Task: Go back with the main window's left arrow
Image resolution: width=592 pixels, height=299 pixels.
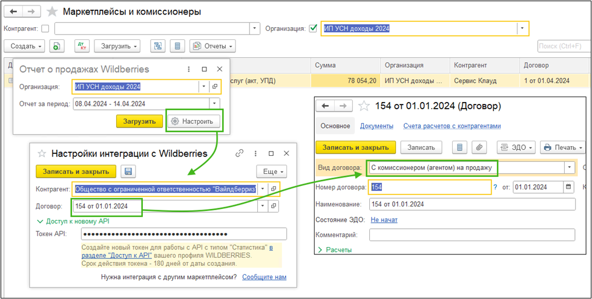Action: pos(13,11)
